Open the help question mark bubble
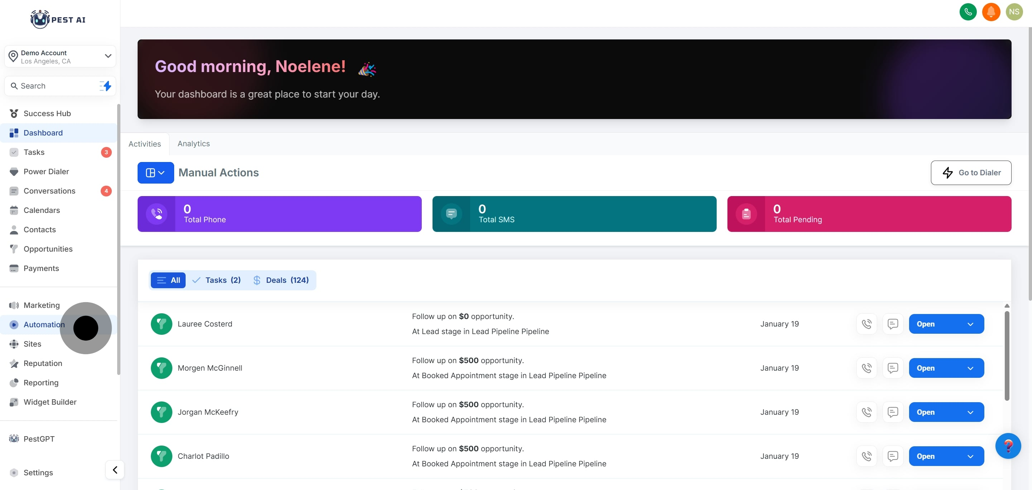This screenshot has width=1032, height=490. click(1008, 446)
